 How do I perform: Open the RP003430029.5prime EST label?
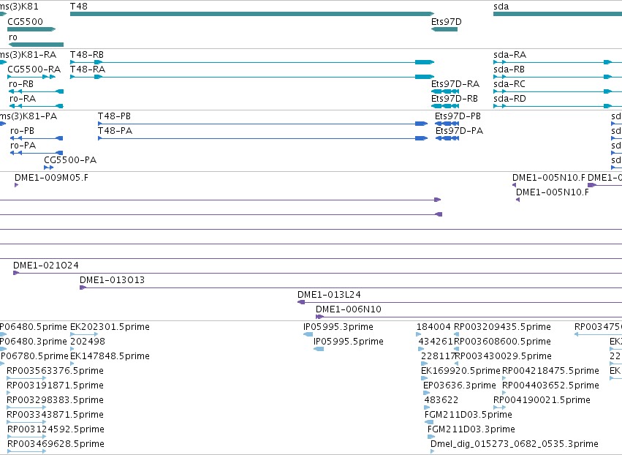pos(504,356)
